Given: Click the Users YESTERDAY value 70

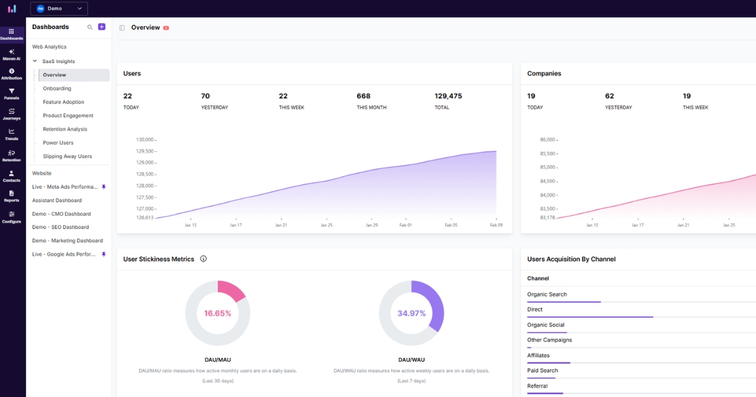Looking at the screenshot, I should pyautogui.click(x=205, y=96).
